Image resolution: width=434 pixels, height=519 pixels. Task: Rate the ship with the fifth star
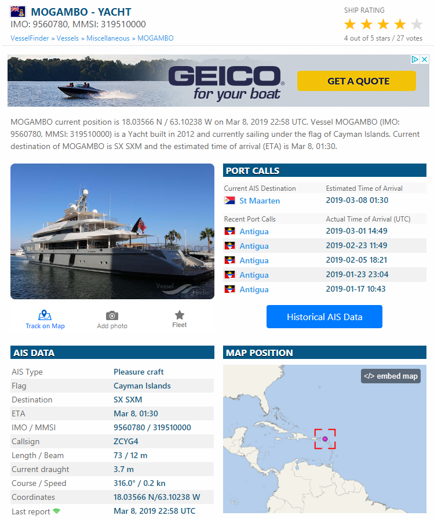click(x=417, y=24)
